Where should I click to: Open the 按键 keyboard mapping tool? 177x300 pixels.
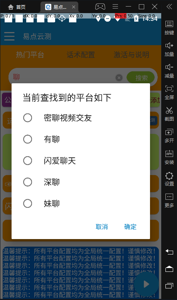pyautogui.click(x=169, y=28)
